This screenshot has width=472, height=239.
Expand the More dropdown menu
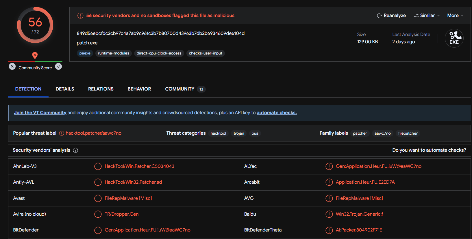pos(455,16)
